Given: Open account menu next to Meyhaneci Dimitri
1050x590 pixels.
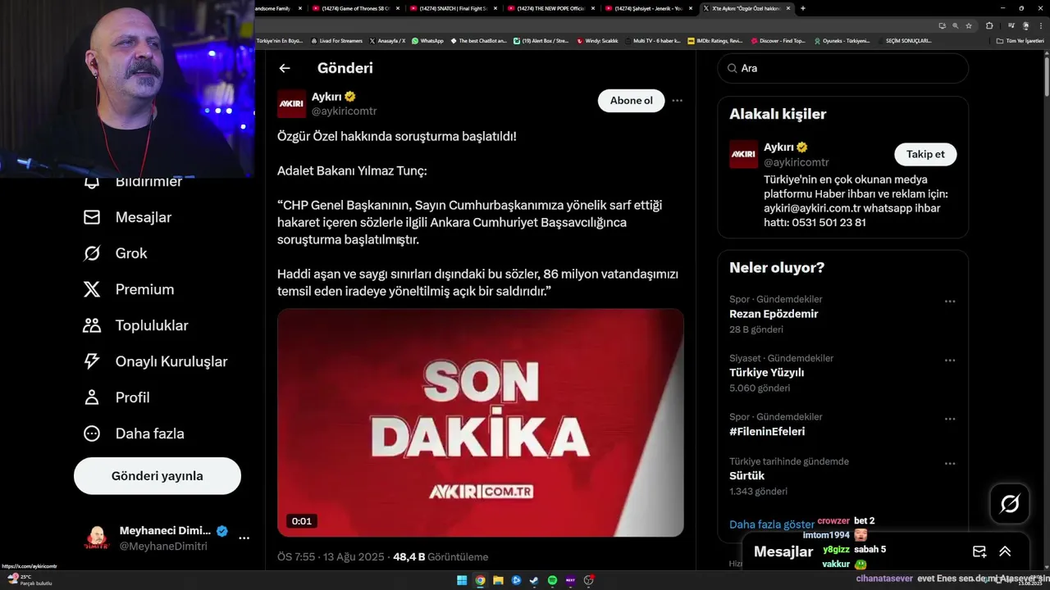Looking at the screenshot, I should point(244,538).
